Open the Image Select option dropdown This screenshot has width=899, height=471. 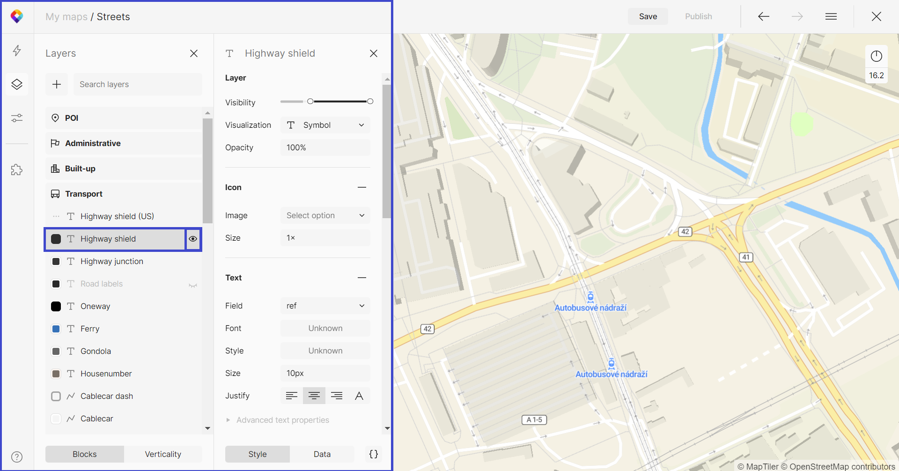pyautogui.click(x=325, y=215)
